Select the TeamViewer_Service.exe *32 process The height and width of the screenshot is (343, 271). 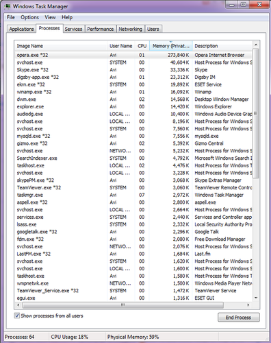coord(133,291)
